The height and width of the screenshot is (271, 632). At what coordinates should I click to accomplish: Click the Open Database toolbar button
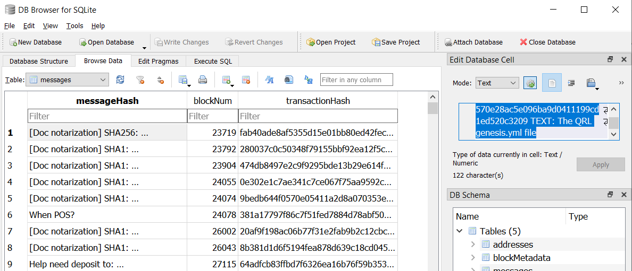coord(106,42)
